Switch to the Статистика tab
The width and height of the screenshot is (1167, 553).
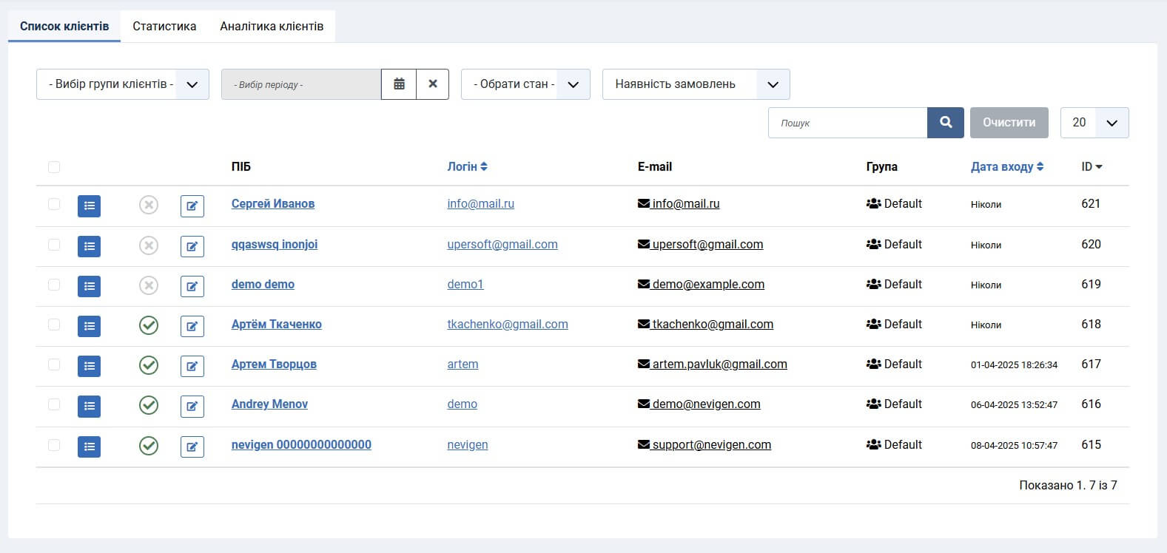[x=164, y=26]
